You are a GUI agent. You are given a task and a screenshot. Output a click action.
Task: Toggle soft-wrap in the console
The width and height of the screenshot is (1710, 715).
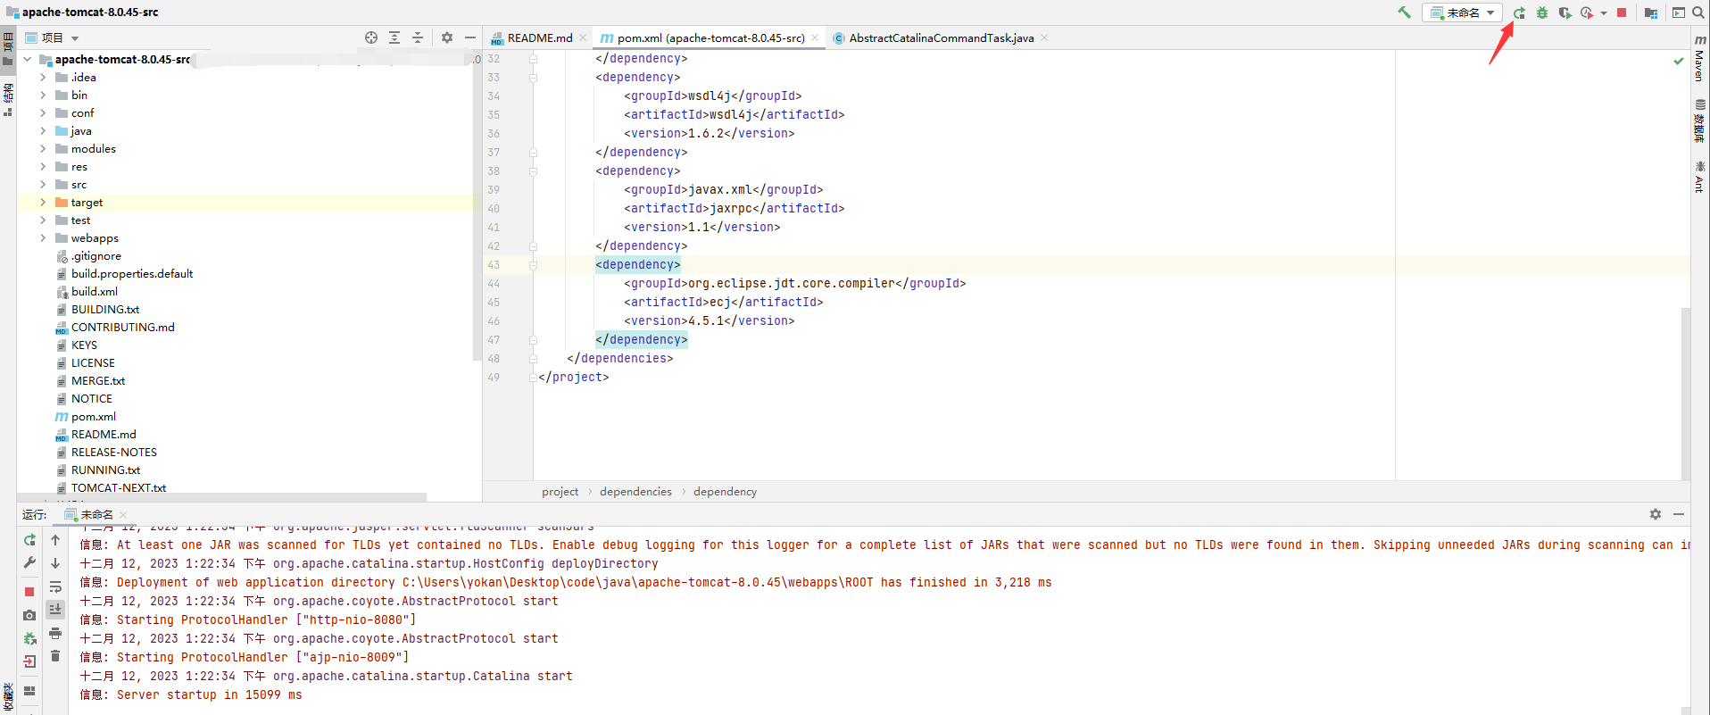[55, 586]
